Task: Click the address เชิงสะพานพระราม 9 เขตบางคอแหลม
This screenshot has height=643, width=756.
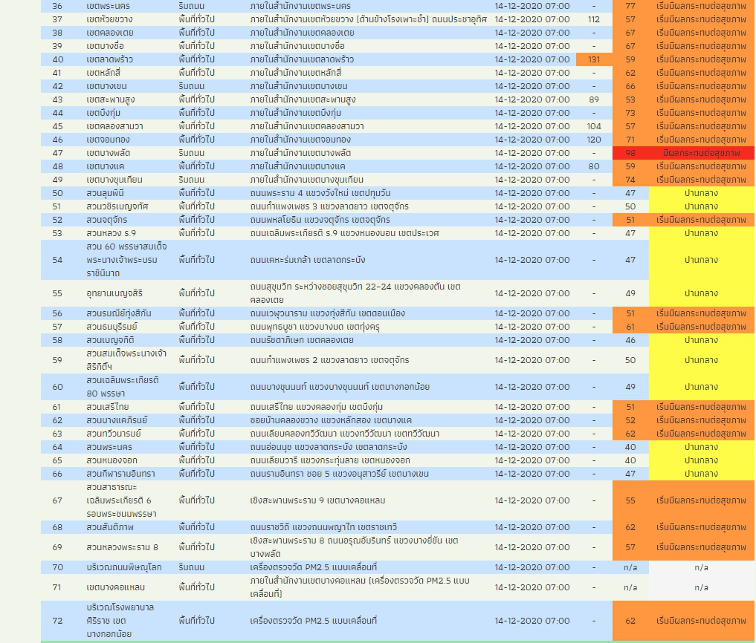Action: tap(317, 501)
